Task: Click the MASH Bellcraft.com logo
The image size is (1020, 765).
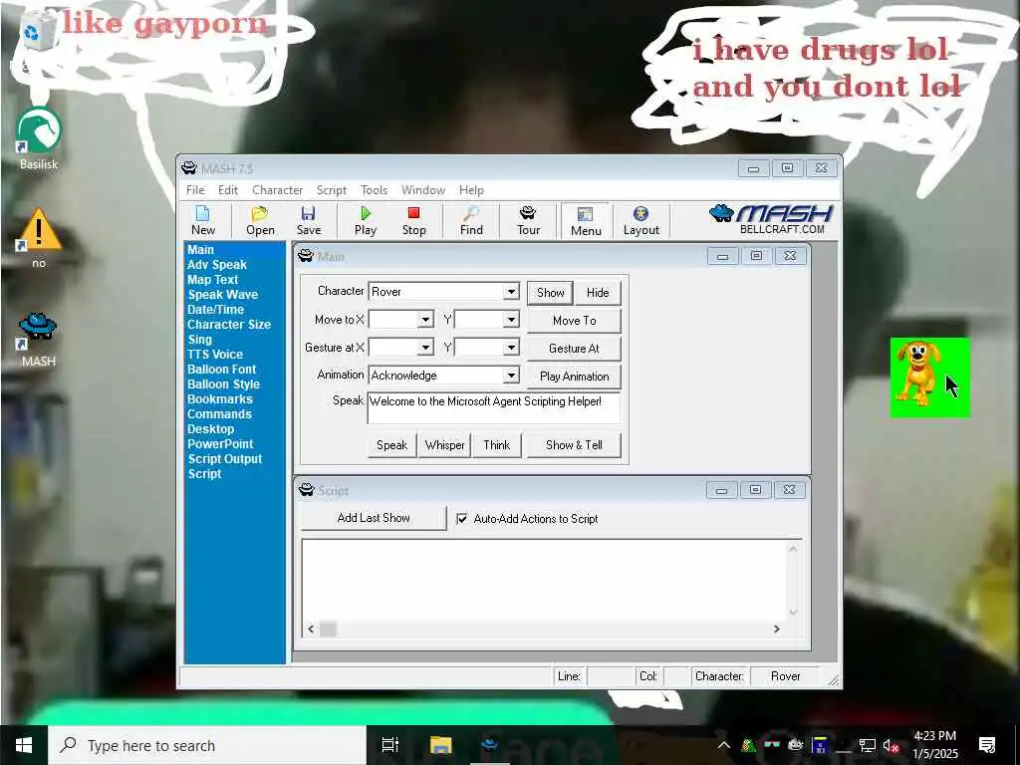Action: tap(771, 219)
